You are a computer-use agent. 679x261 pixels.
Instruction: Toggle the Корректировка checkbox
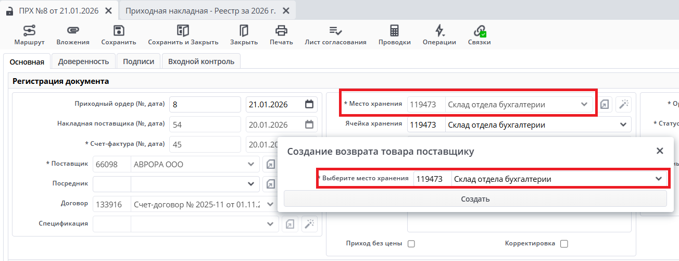[x=564, y=244]
